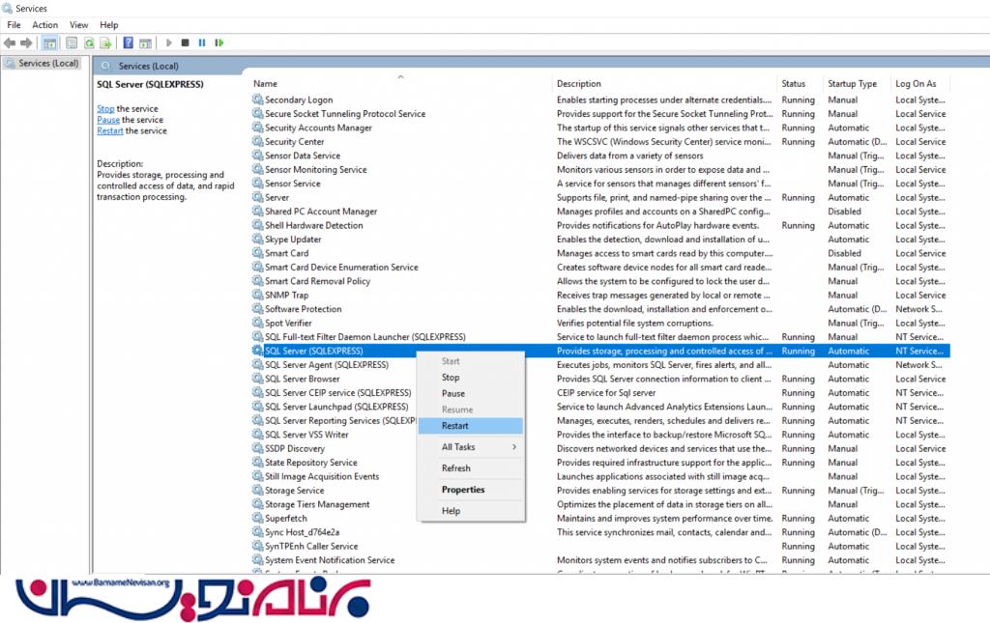Choose Help from the context menu

[471, 511]
